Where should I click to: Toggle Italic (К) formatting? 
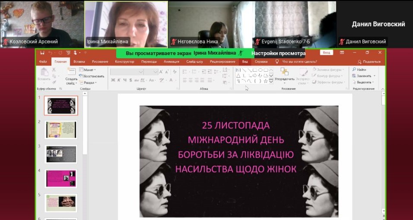119,80
